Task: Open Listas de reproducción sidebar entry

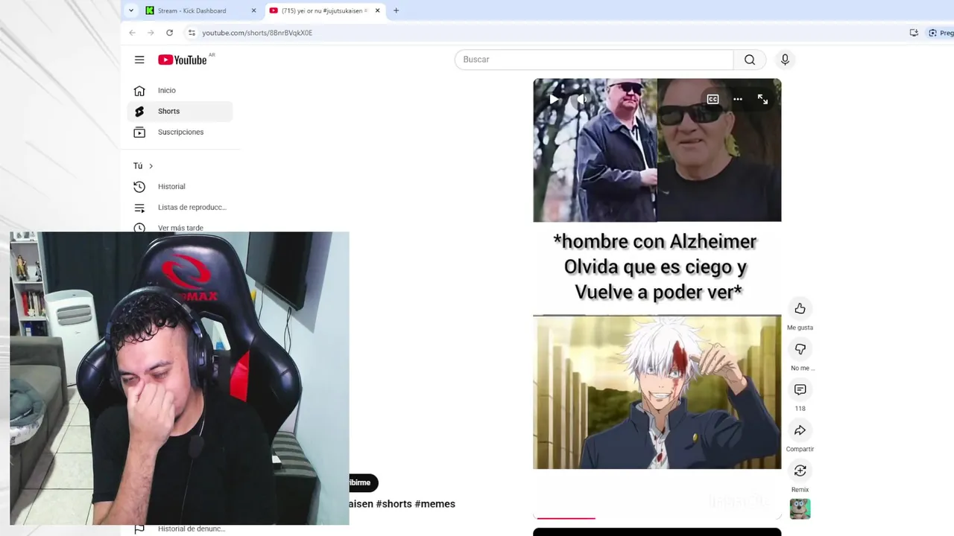Action: click(180, 207)
